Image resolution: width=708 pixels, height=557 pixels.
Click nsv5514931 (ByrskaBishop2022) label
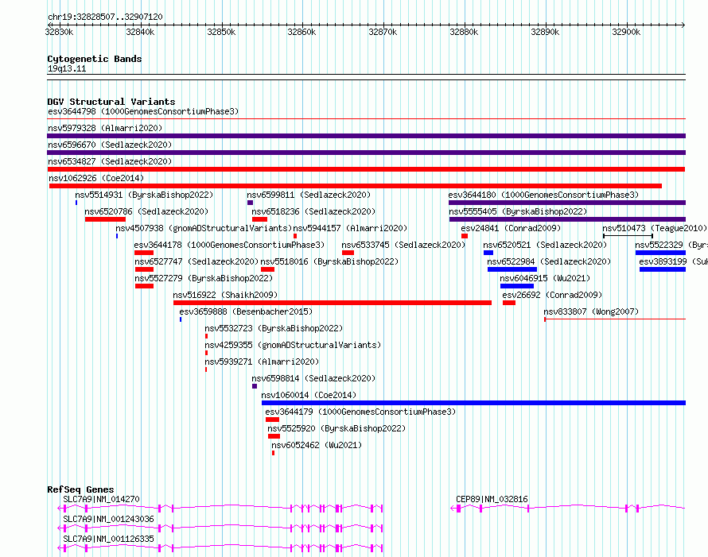tap(144, 195)
